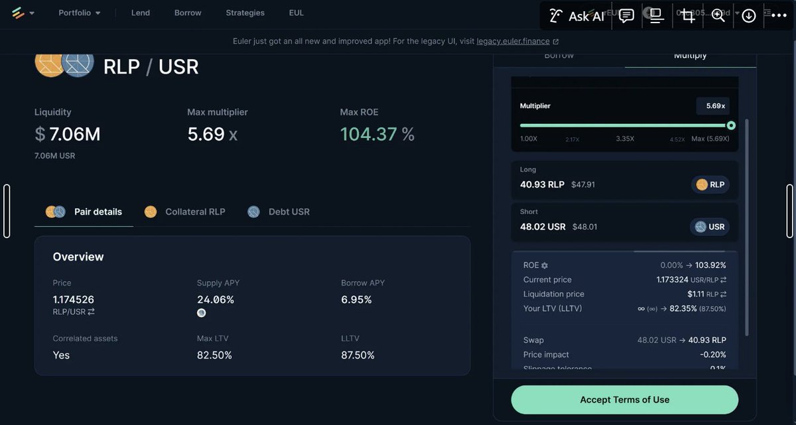Click the Max ROE 104.37 % value
Screen dimensions: 796x425
click(x=377, y=134)
